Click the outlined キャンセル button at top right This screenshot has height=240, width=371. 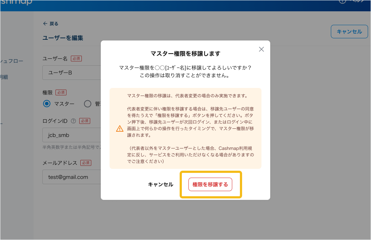click(x=349, y=32)
